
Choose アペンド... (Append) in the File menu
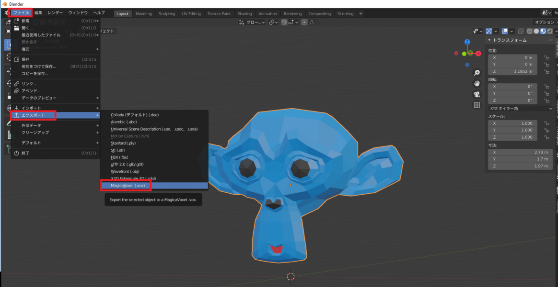click(x=56, y=91)
